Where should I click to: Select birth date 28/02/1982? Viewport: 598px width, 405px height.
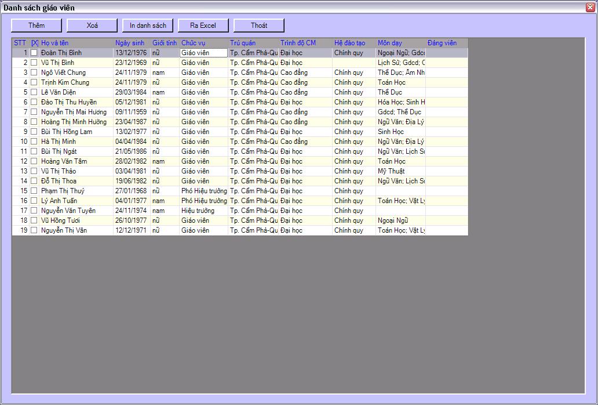click(132, 161)
